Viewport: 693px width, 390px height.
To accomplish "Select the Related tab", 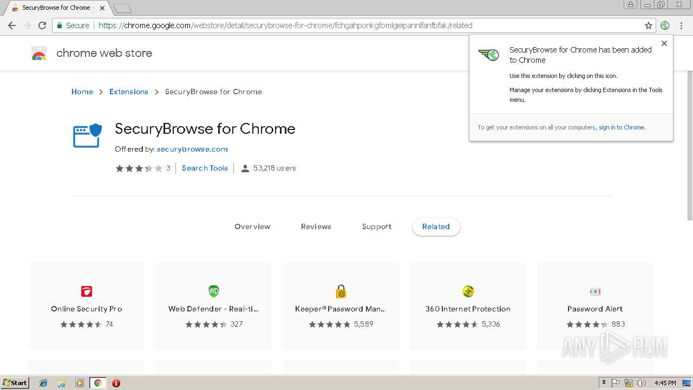I will click(436, 226).
